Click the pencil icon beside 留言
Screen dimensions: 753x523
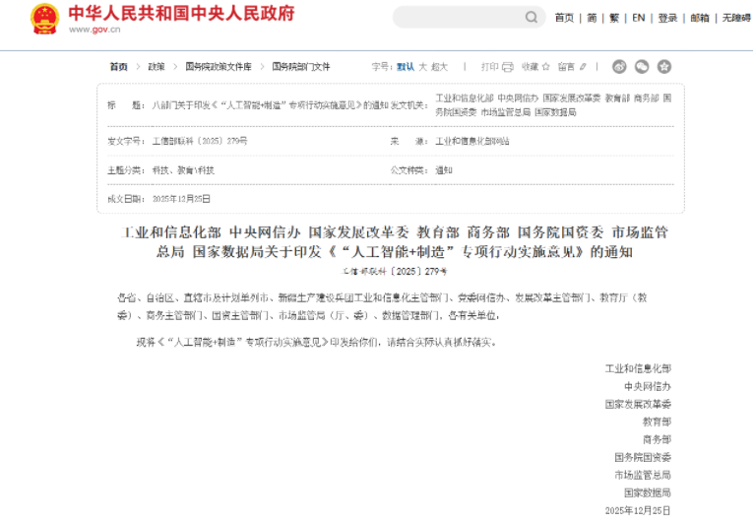[x=583, y=67]
